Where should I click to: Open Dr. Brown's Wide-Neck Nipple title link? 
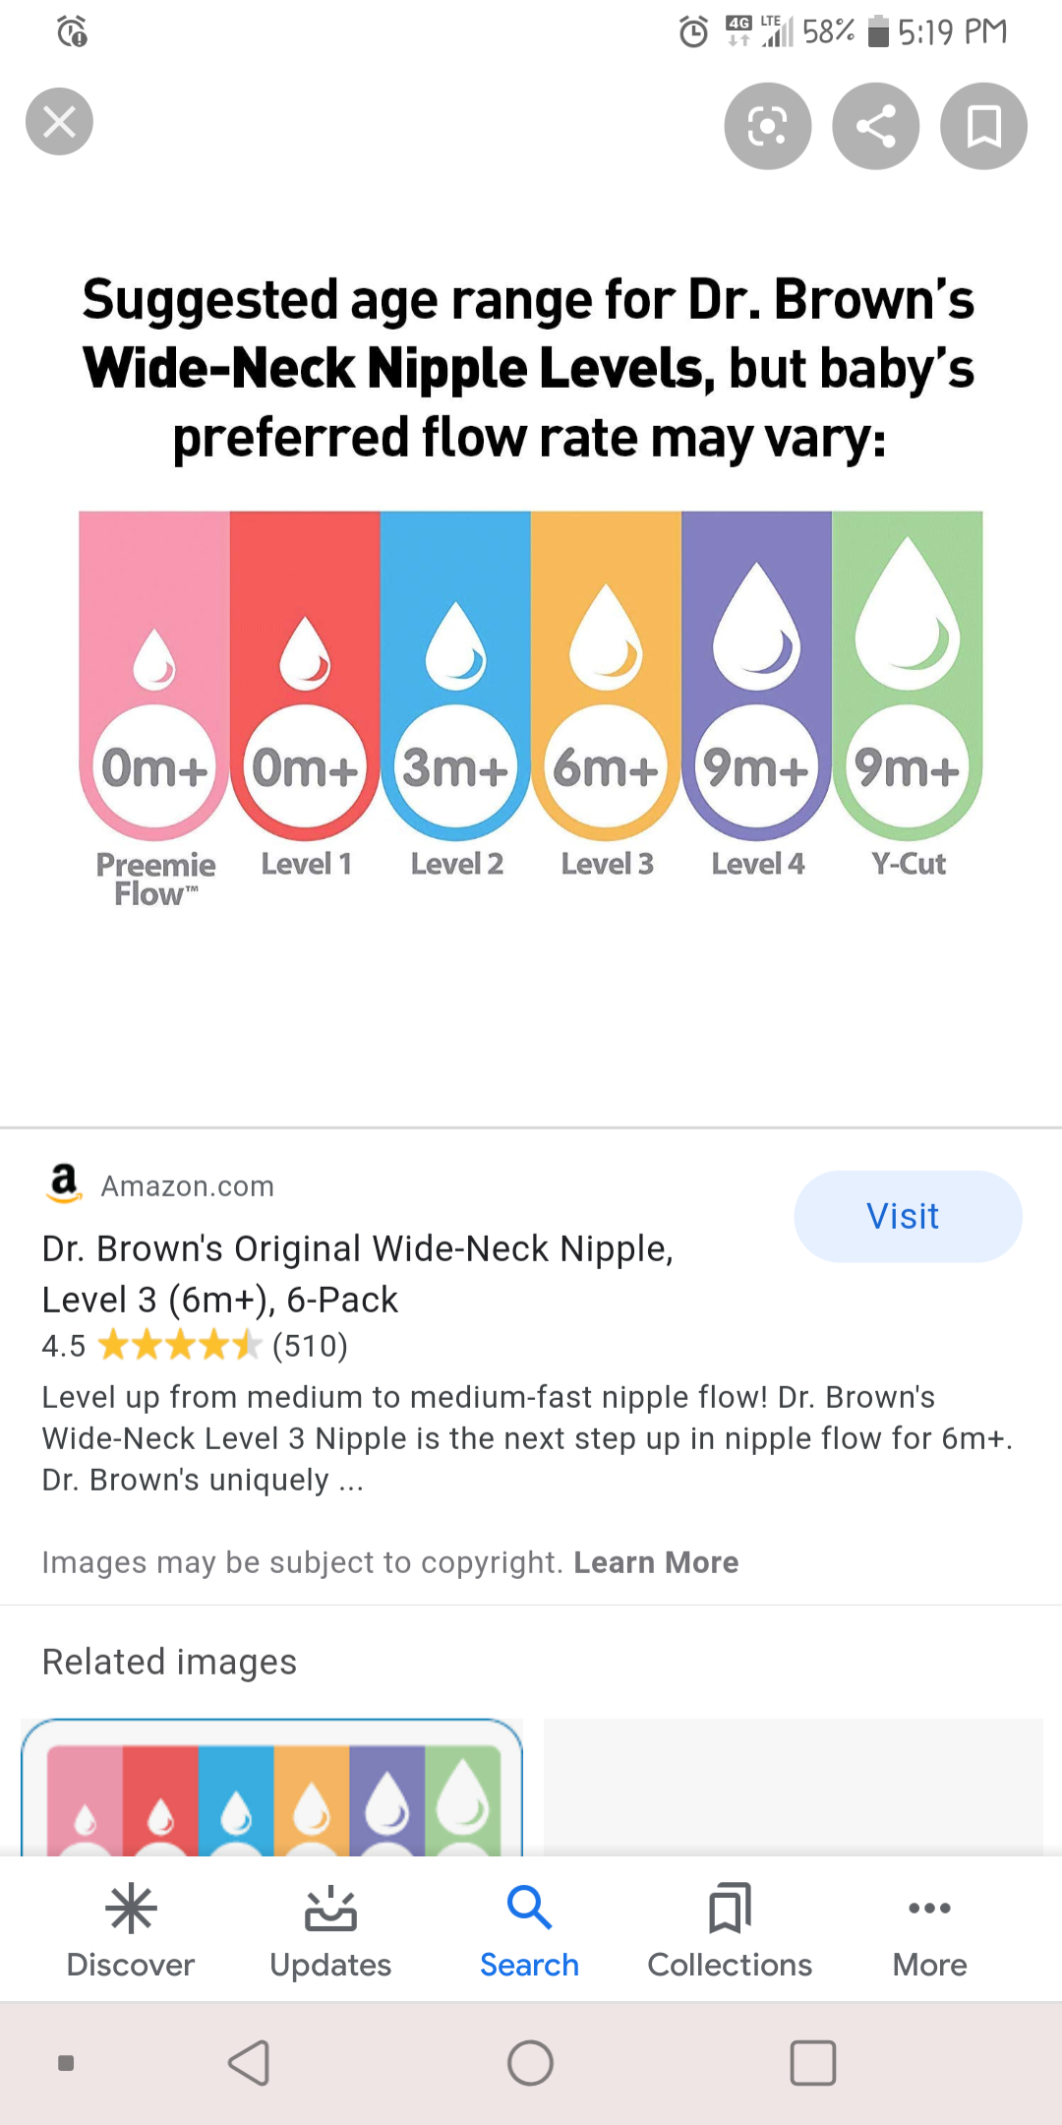(358, 1274)
